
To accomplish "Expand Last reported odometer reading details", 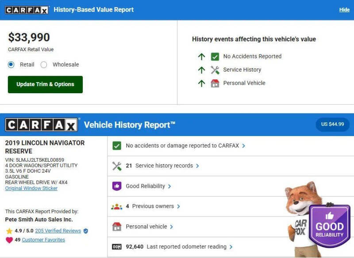I will pyautogui.click(x=189, y=247).
